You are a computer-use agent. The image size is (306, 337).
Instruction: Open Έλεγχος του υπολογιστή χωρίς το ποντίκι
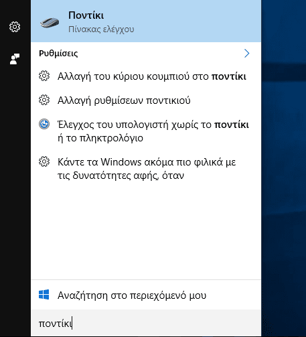[x=146, y=131]
